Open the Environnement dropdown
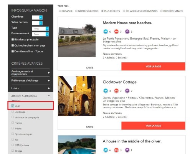 click(40, 34)
